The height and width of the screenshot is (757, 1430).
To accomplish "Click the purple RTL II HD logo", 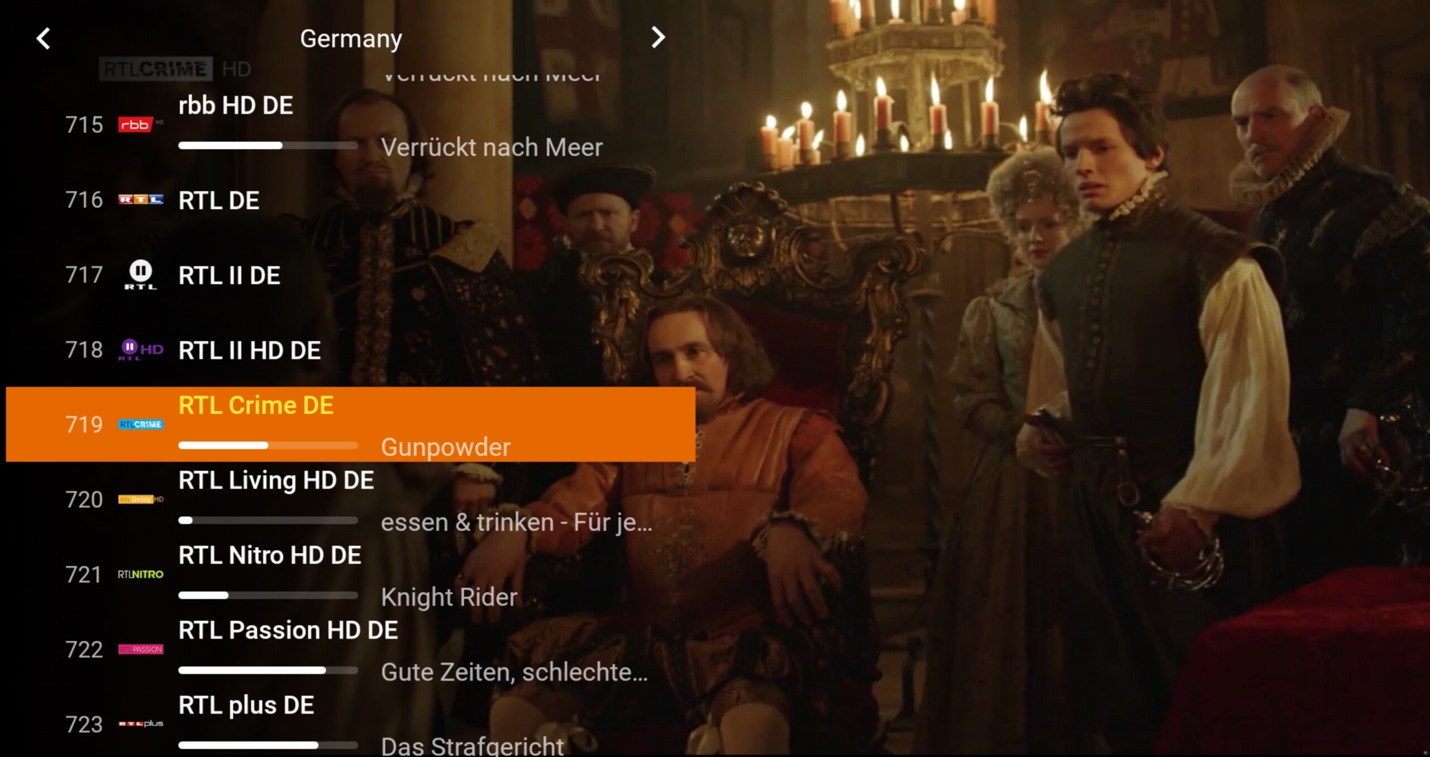I will 140,350.
